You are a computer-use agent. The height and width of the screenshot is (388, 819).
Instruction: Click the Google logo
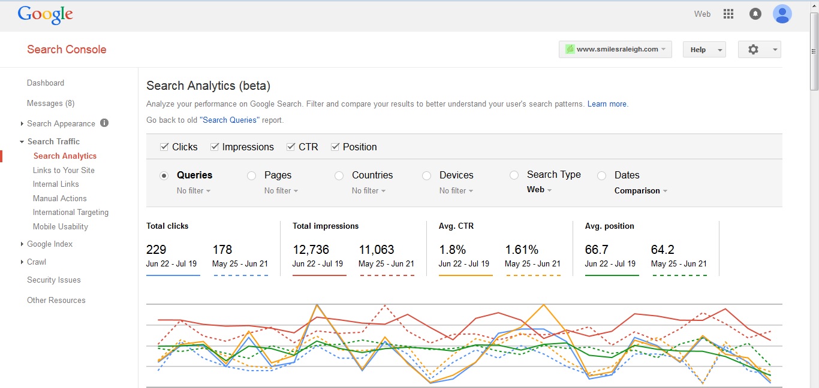tap(46, 15)
